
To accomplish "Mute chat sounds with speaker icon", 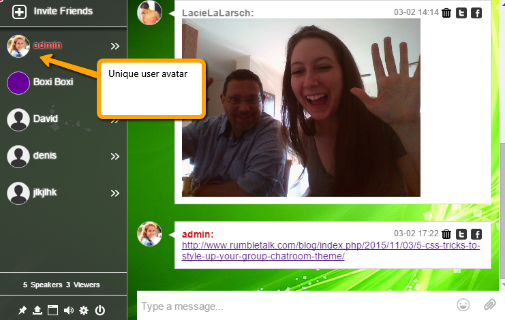I will (68, 310).
